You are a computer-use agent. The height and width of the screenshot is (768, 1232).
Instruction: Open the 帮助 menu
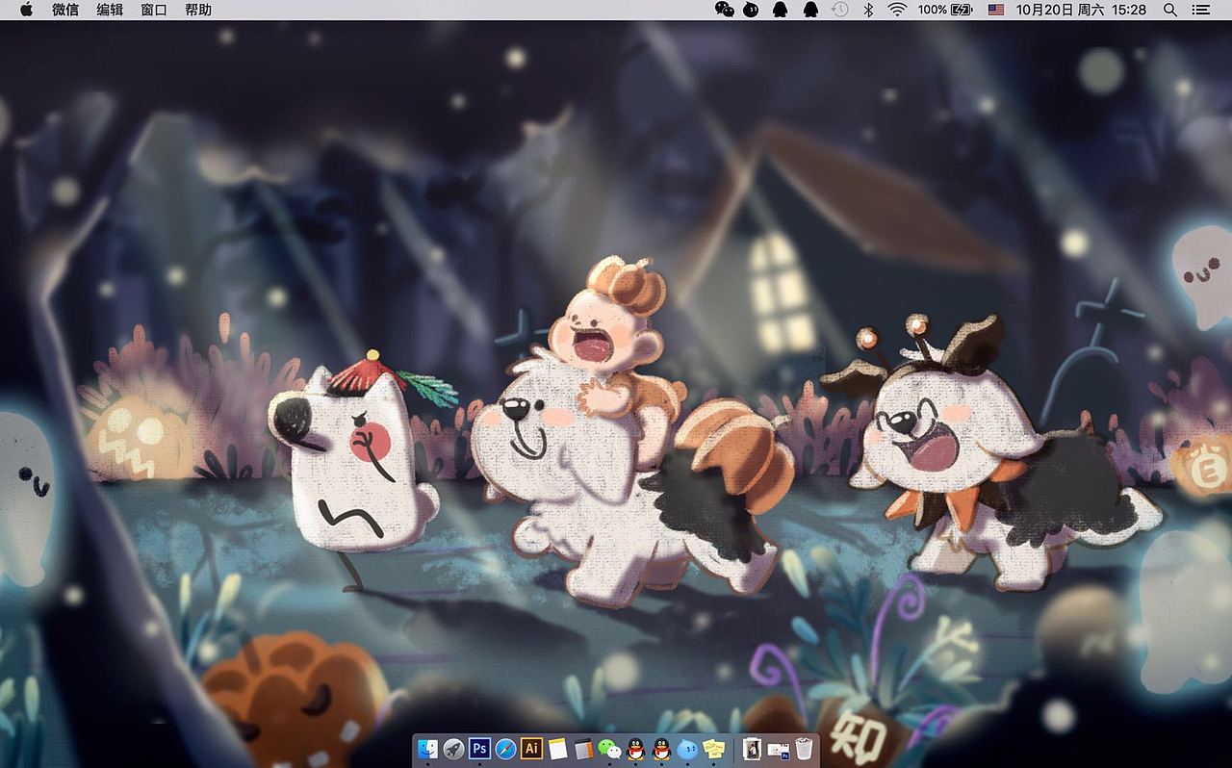point(198,10)
